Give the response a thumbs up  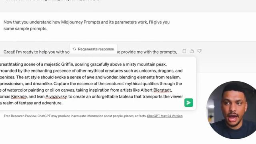[192, 51]
